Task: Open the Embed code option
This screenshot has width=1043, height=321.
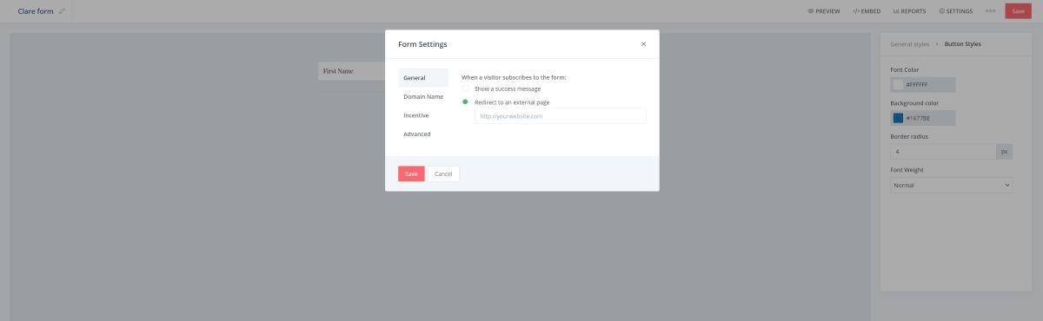Action: (867, 11)
